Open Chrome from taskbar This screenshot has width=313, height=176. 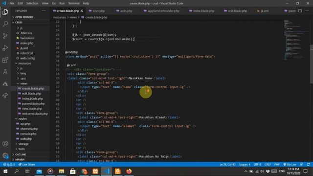[84, 171]
